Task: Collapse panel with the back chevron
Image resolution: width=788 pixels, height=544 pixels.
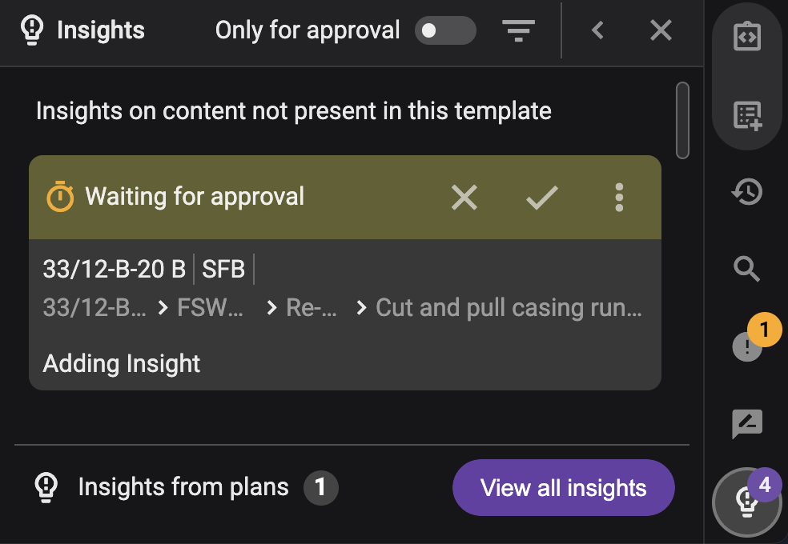Action: [597, 31]
